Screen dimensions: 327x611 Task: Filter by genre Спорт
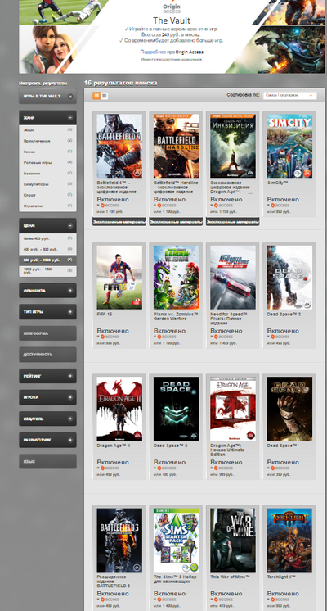[47, 195]
